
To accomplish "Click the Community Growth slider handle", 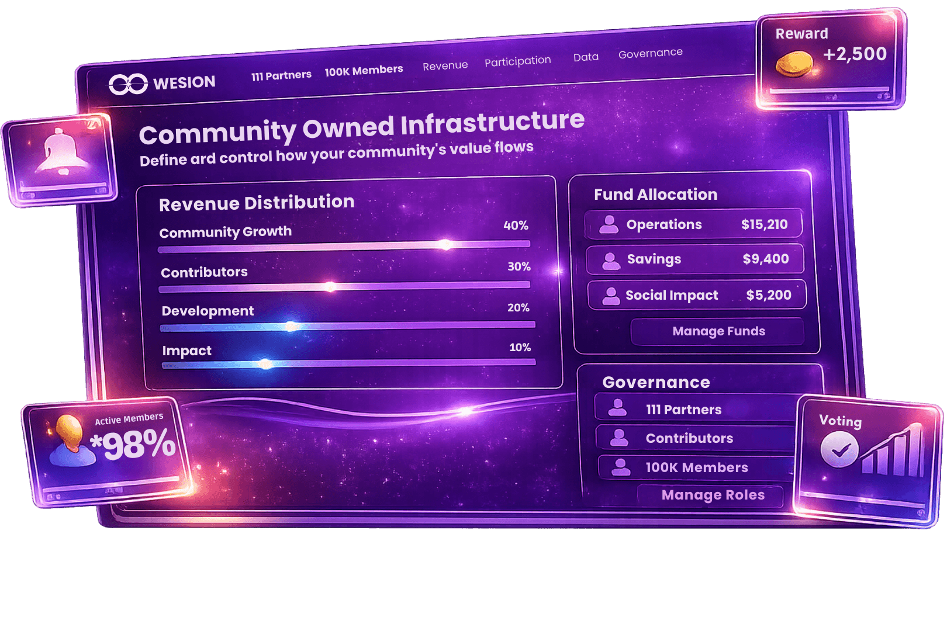I will [x=445, y=244].
